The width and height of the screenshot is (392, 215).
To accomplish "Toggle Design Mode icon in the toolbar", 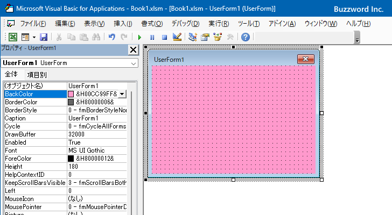I will pos(177,37).
